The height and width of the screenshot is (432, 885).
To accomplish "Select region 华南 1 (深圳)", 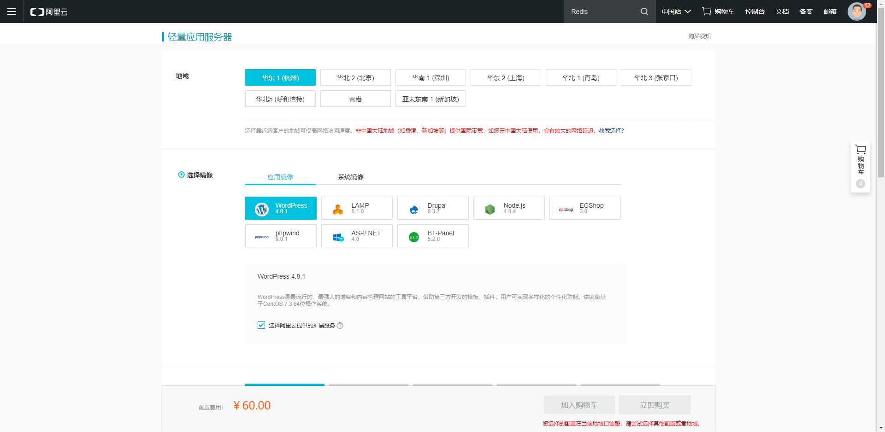I will tap(431, 77).
